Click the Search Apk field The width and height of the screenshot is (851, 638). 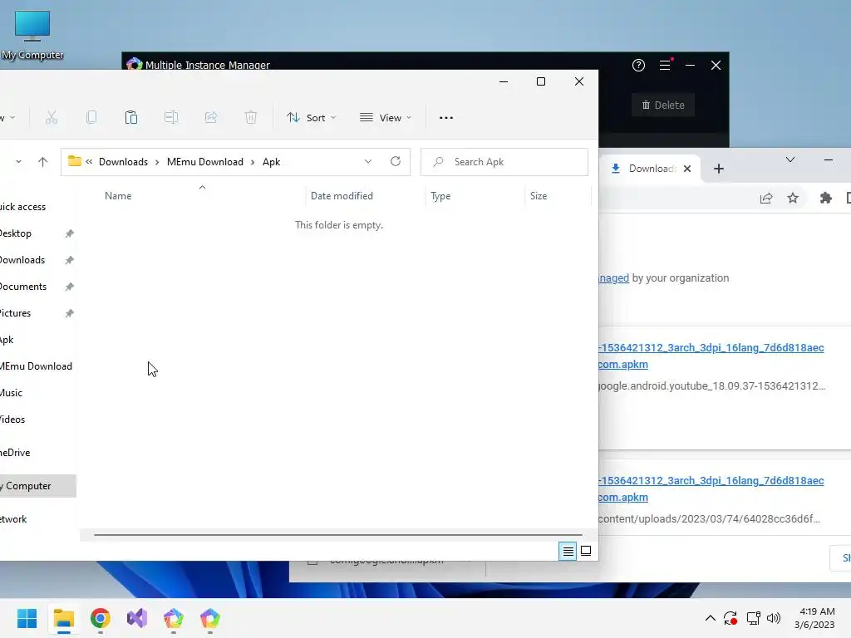point(504,162)
